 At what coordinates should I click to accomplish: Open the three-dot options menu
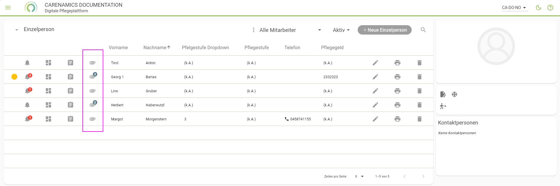click(x=254, y=30)
